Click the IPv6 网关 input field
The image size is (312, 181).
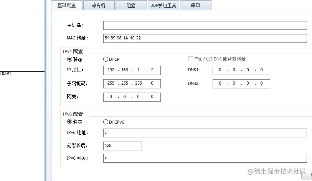tap(205, 158)
